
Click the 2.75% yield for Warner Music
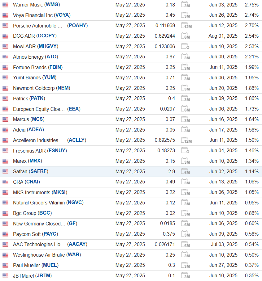(x=251, y=5)
